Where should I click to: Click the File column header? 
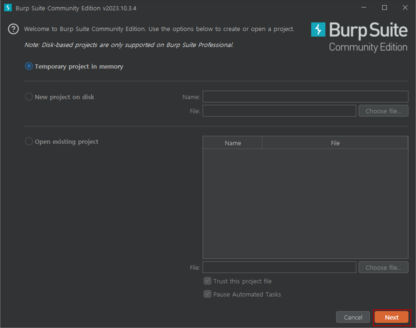pyautogui.click(x=335, y=143)
